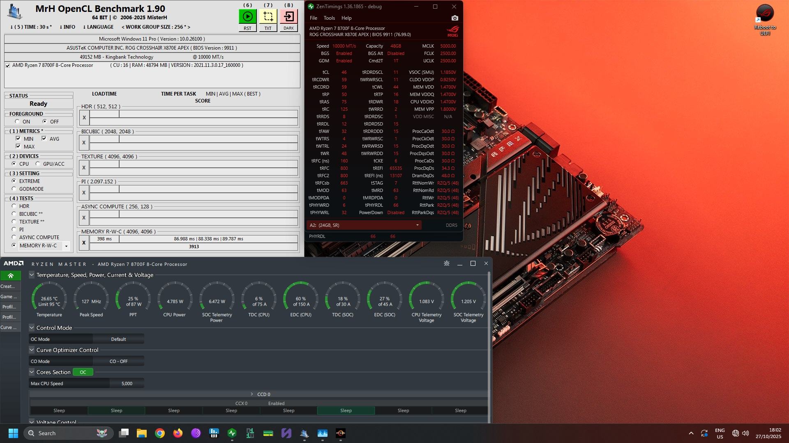
Task: Expand the CCD 0 chevron
Action: [x=252, y=394]
